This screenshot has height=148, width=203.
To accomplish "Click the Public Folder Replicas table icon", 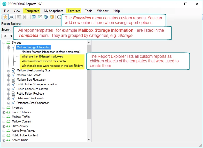I will point(13,94).
